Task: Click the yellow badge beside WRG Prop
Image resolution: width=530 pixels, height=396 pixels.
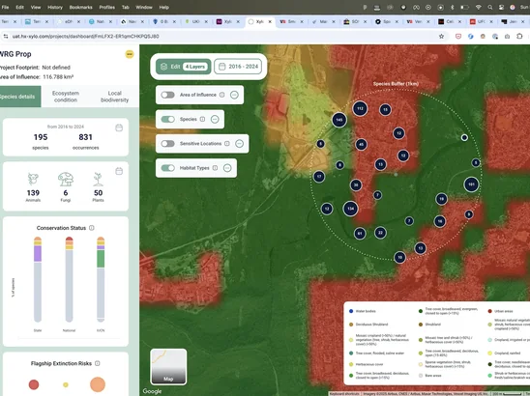Action: click(x=130, y=54)
